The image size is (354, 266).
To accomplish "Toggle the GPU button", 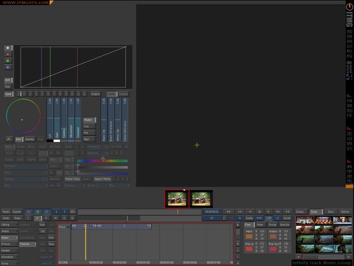I will pyautogui.click(x=73, y=211).
